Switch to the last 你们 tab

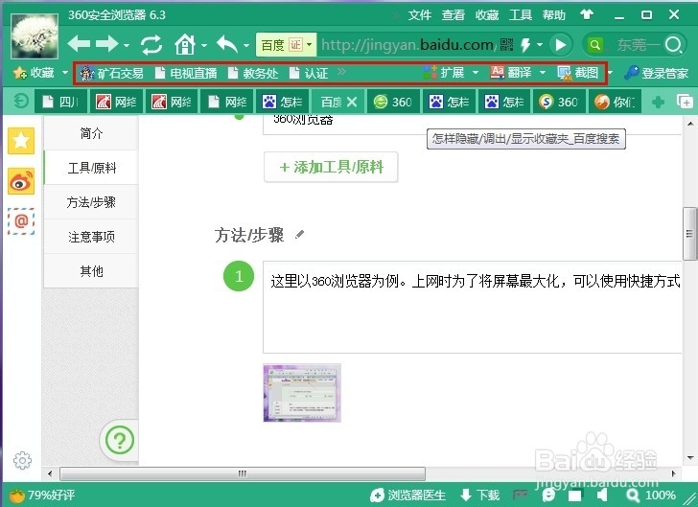pos(615,102)
